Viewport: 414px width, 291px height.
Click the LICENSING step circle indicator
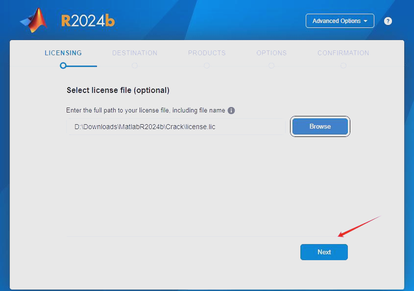[63, 65]
